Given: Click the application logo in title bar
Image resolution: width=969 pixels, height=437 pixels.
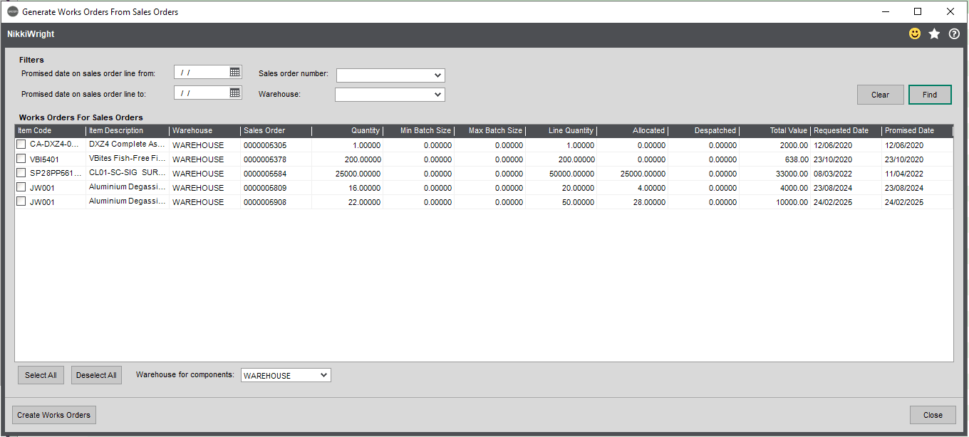Looking at the screenshot, I should coord(12,11).
